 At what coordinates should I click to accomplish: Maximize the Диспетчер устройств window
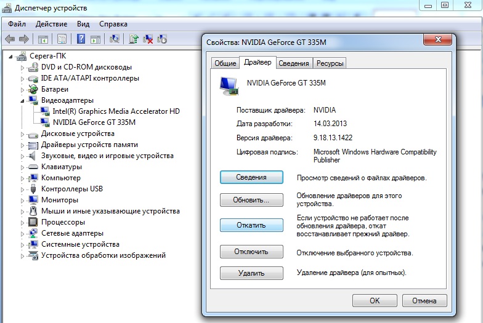(x=445, y=5)
